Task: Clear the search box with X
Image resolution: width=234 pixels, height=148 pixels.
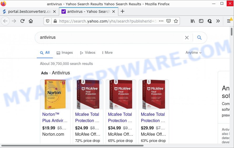Action: pyautogui.click(x=187, y=37)
